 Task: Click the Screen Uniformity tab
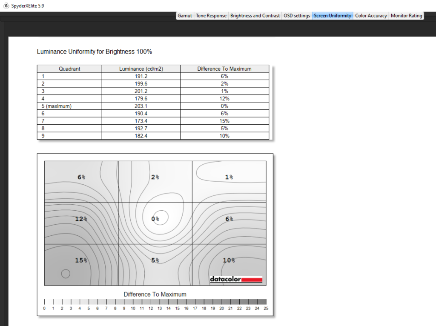pyautogui.click(x=333, y=16)
